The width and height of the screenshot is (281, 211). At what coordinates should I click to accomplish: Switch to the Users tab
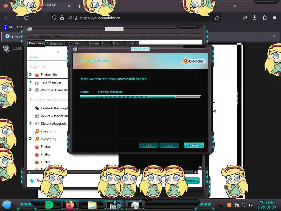pos(106,44)
